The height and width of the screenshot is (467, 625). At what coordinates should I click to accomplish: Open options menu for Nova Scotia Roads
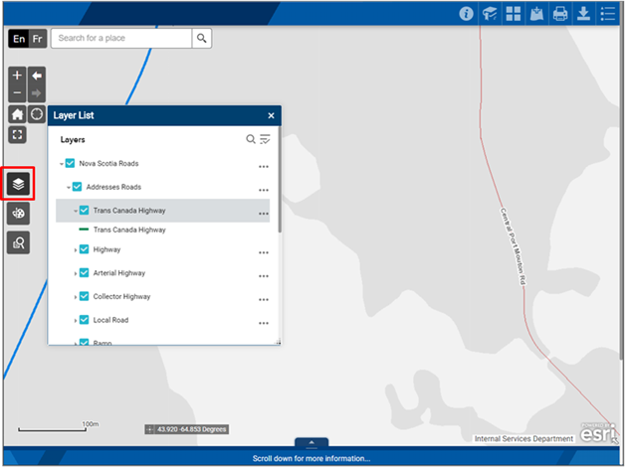(x=264, y=167)
